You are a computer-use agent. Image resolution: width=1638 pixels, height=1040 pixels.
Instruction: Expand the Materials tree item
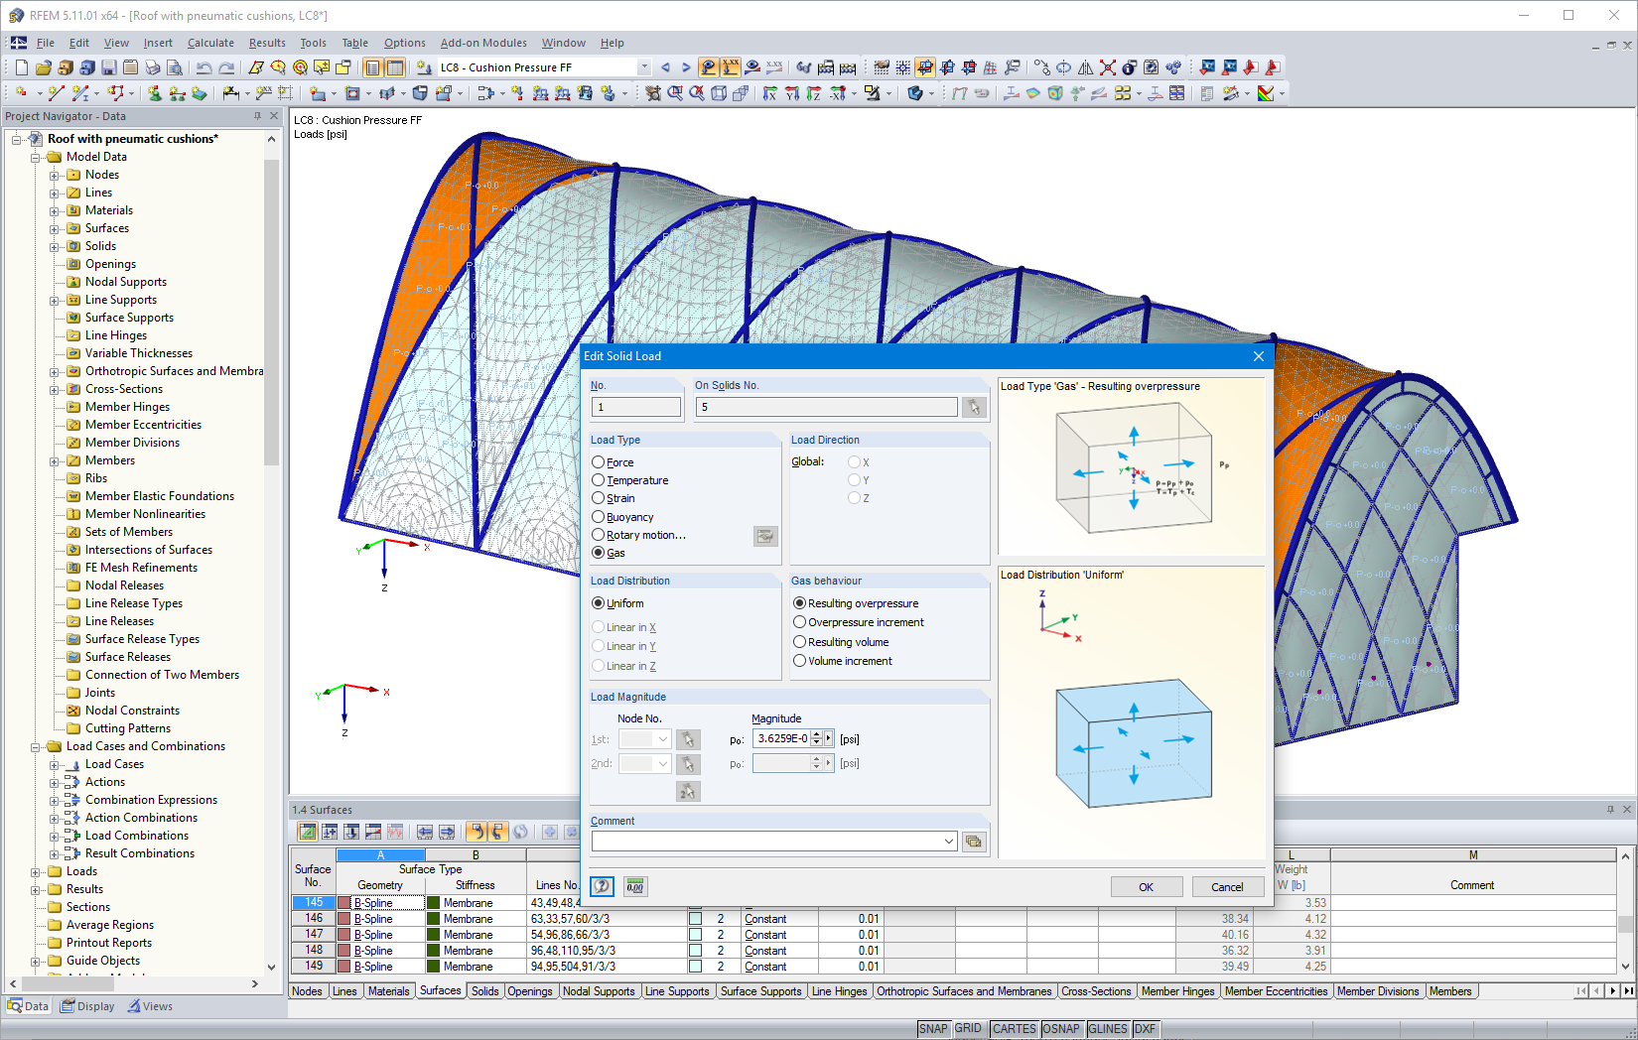(x=55, y=210)
